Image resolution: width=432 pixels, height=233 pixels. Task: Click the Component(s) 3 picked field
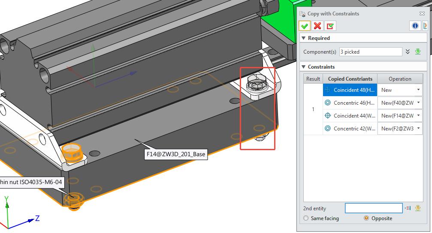point(371,52)
